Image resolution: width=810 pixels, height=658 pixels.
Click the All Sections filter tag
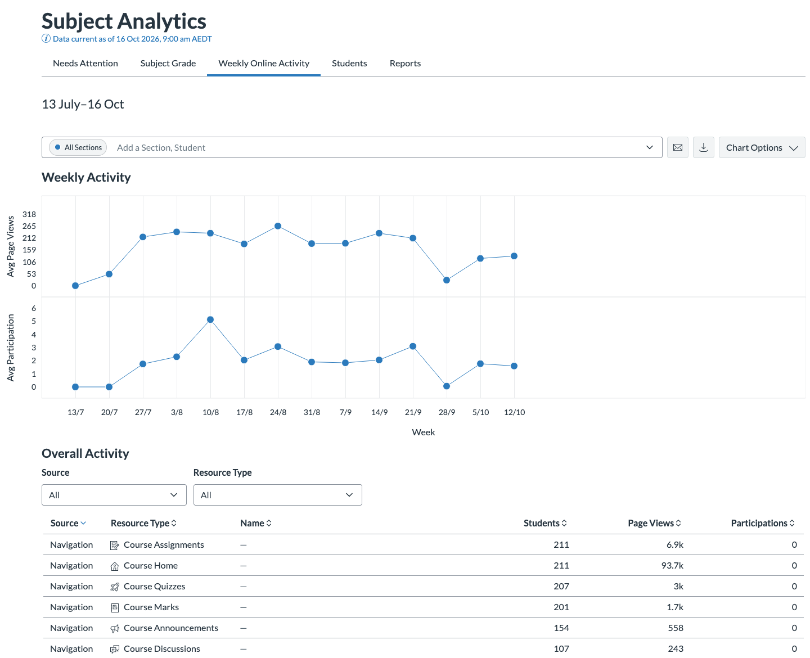pyautogui.click(x=78, y=147)
